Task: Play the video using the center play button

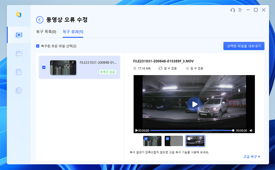Action: click(194, 104)
